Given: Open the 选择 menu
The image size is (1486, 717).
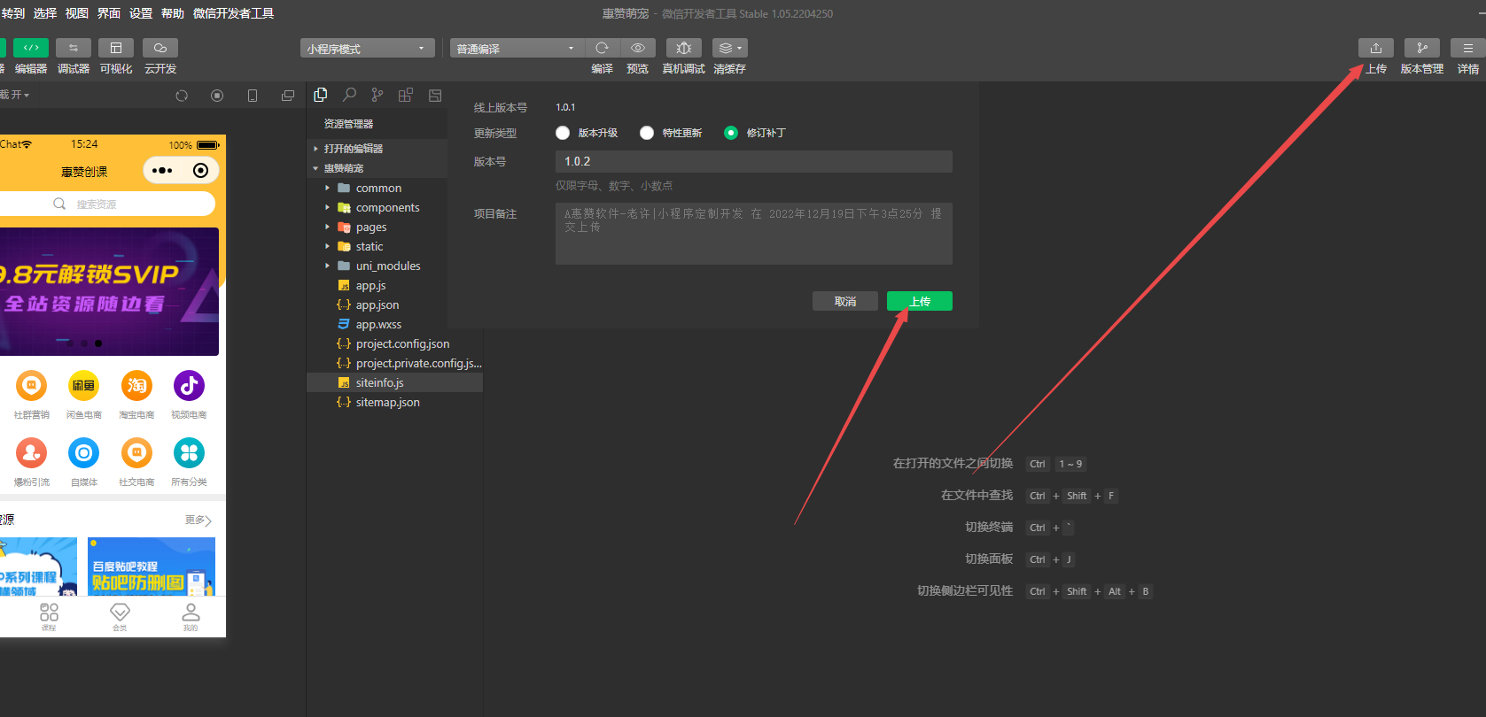Looking at the screenshot, I should 45,13.
